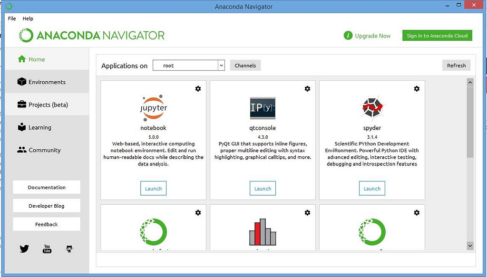This screenshot has width=487, height=277.
Task: Click the Channels button
Action: tap(245, 66)
